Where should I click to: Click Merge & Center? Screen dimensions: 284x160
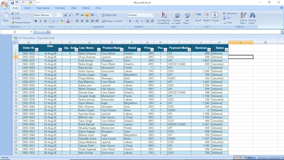pos(113,21)
